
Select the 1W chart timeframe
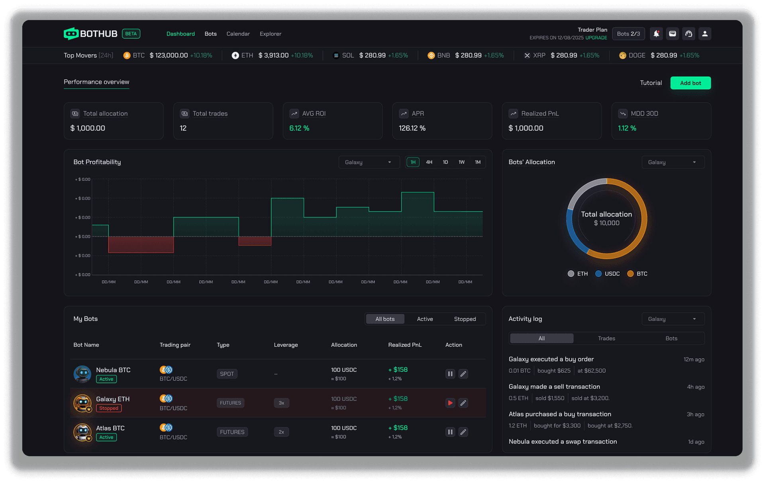click(461, 162)
